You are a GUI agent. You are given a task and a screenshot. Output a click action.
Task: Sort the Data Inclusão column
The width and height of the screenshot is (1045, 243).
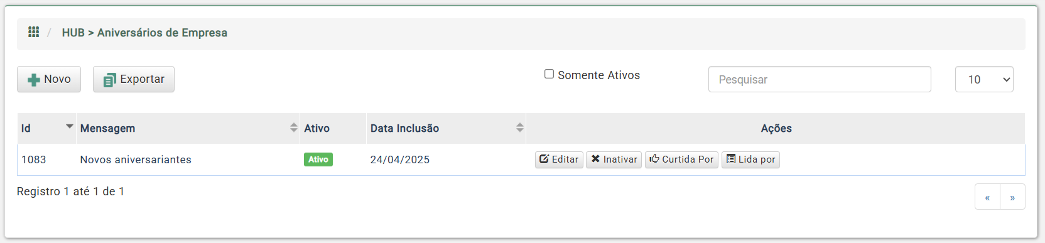click(x=520, y=128)
